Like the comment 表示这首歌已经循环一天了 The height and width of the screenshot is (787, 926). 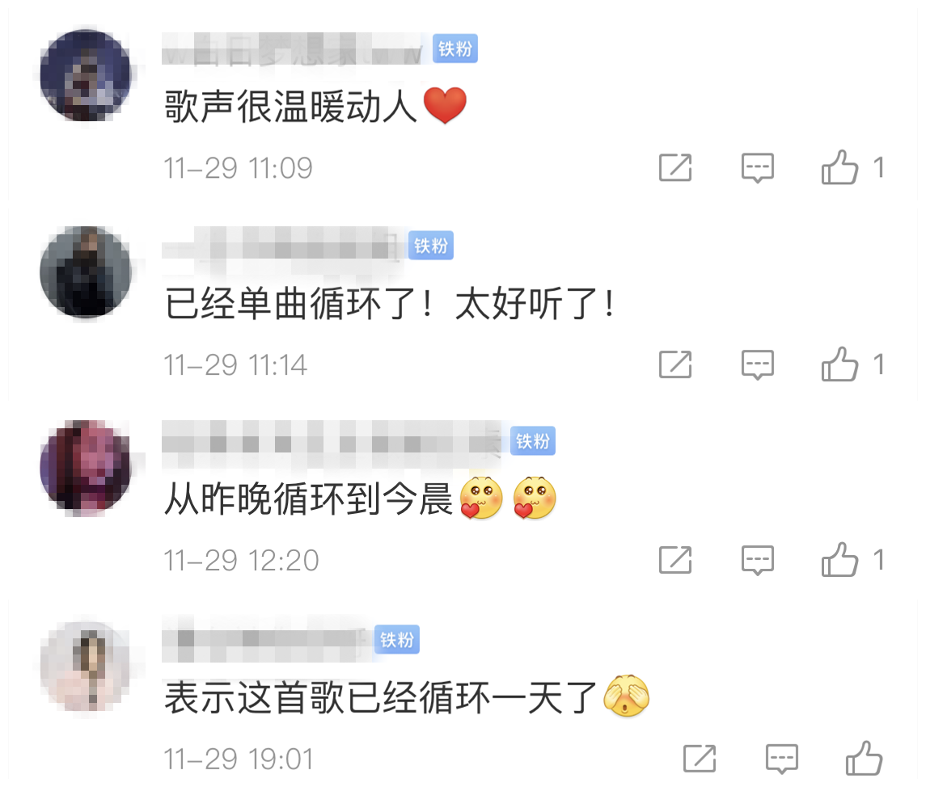pos(864,758)
